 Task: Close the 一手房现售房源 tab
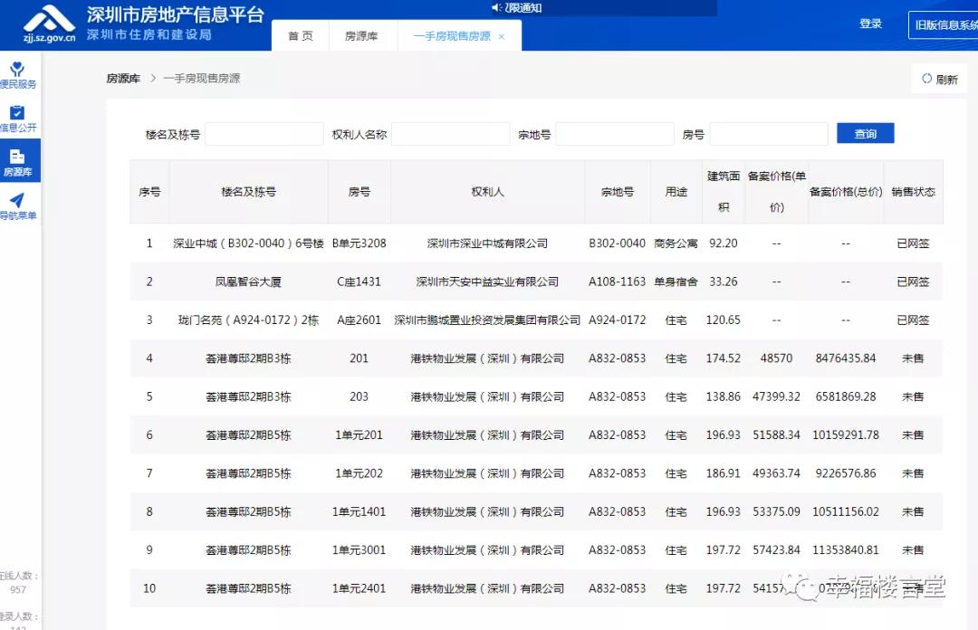(502, 37)
